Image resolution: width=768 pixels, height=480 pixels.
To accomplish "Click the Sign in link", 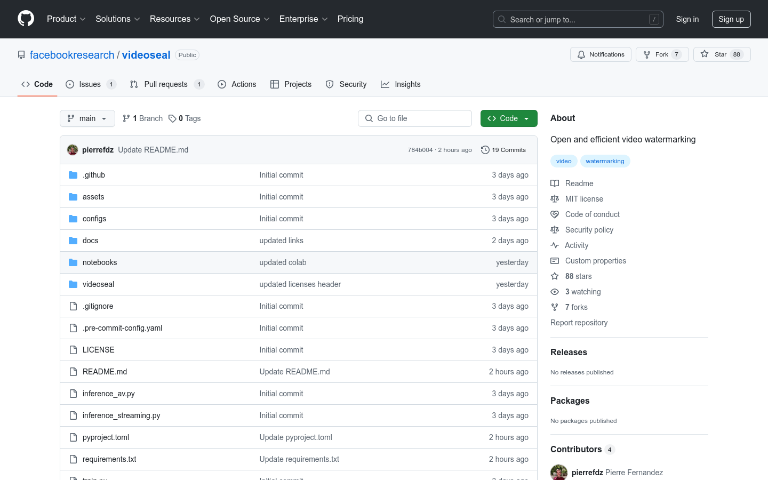I will 687,19.
